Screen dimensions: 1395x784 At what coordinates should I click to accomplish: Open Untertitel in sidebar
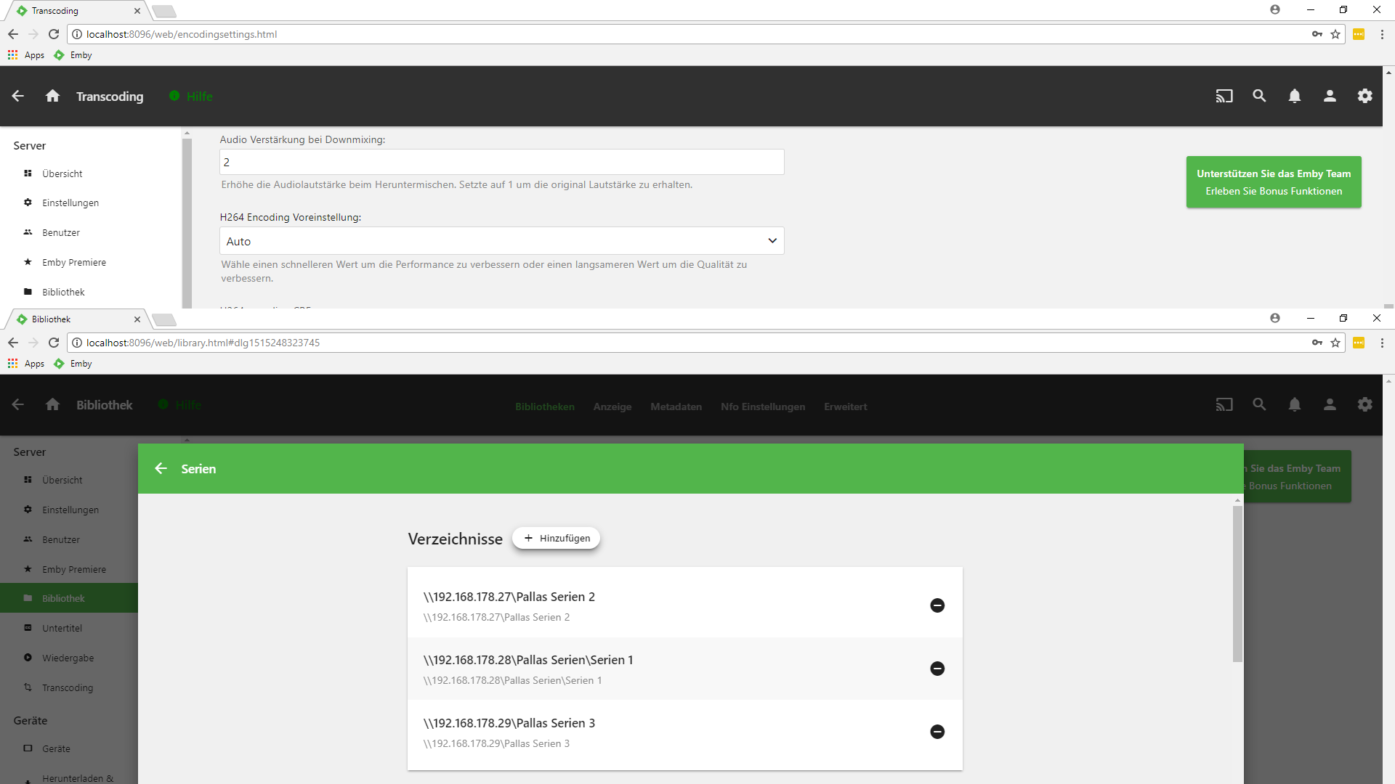[x=62, y=628]
